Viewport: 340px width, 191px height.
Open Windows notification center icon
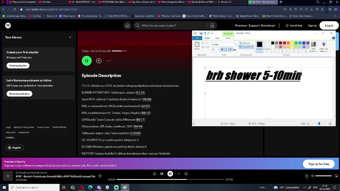click(x=335, y=188)
